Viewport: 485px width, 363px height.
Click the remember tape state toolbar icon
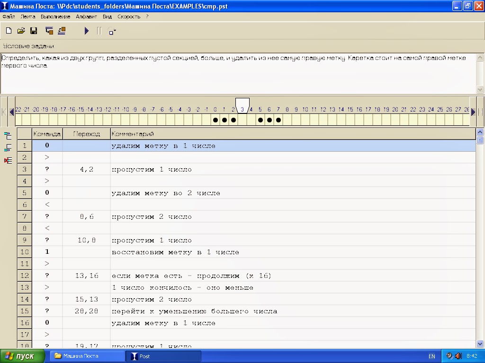(49, 31)
